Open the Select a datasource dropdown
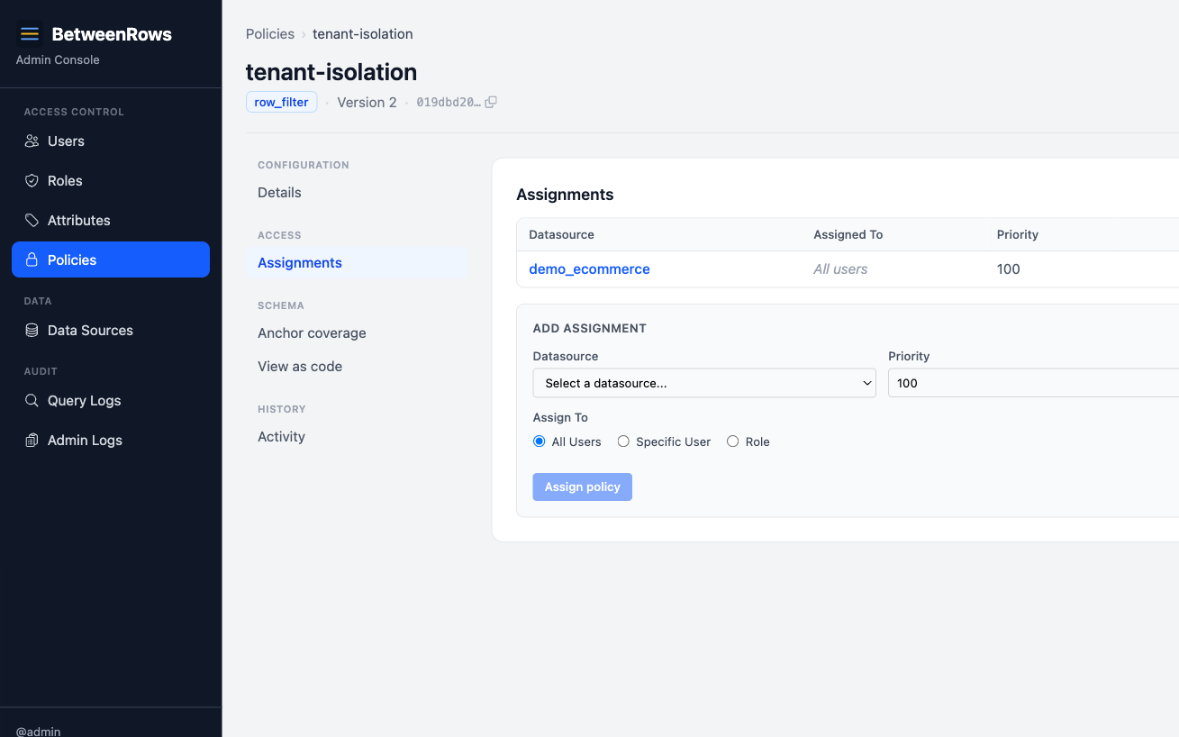Viewport: 1179px width, 737px height. point(704,383)
